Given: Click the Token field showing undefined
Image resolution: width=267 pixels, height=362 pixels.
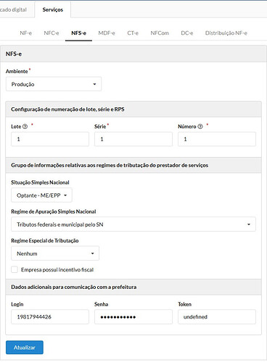Looking at the screenshot, I should click(217, 316).
